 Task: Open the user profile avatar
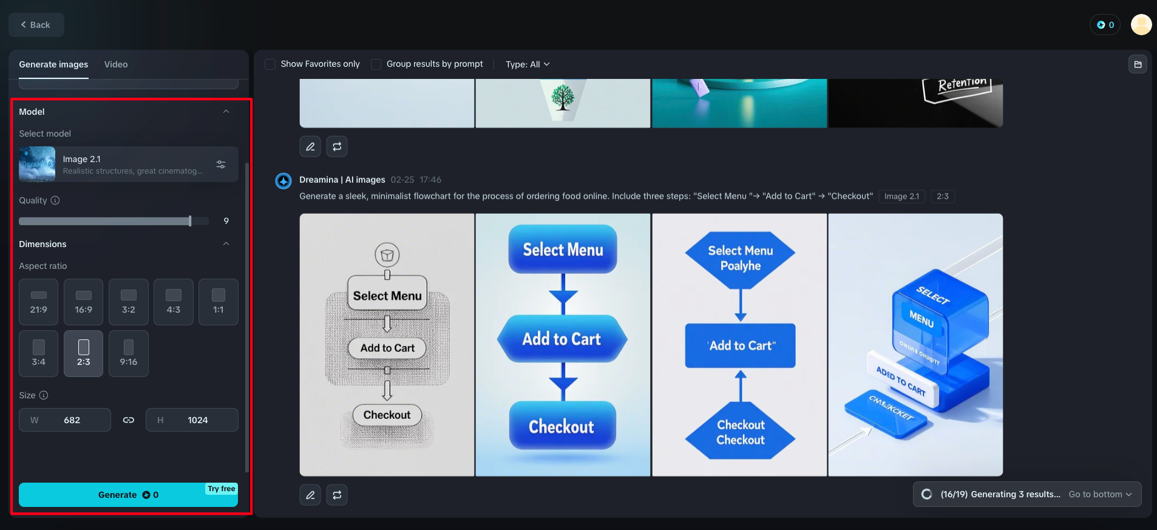click(x=1141, y=25)
